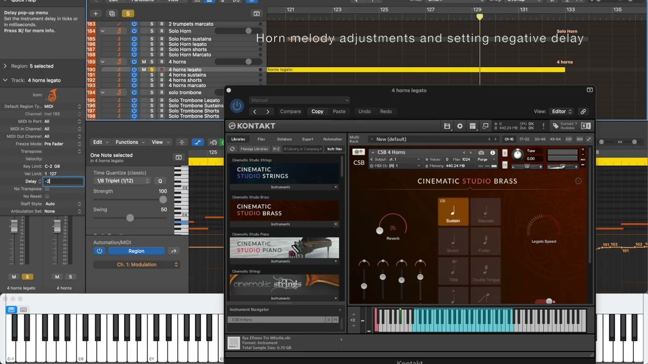This screenshot has width=648, height=364.
Task: Solo the 4 horns sustains track
Action: point(151,75)
